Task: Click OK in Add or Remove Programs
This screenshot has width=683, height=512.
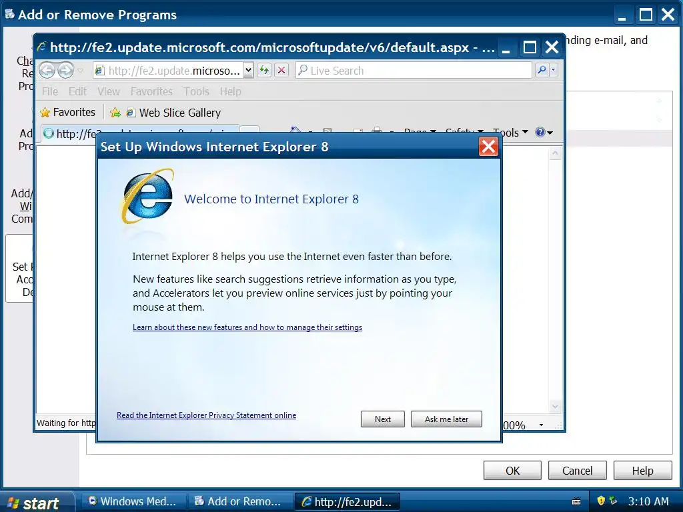Action: (x=512, y=470)
